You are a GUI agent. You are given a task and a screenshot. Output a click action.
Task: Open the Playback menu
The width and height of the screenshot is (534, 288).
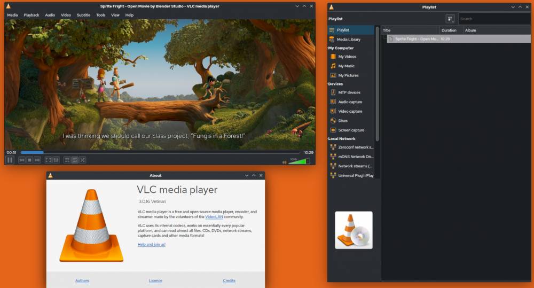pos(32,15)
